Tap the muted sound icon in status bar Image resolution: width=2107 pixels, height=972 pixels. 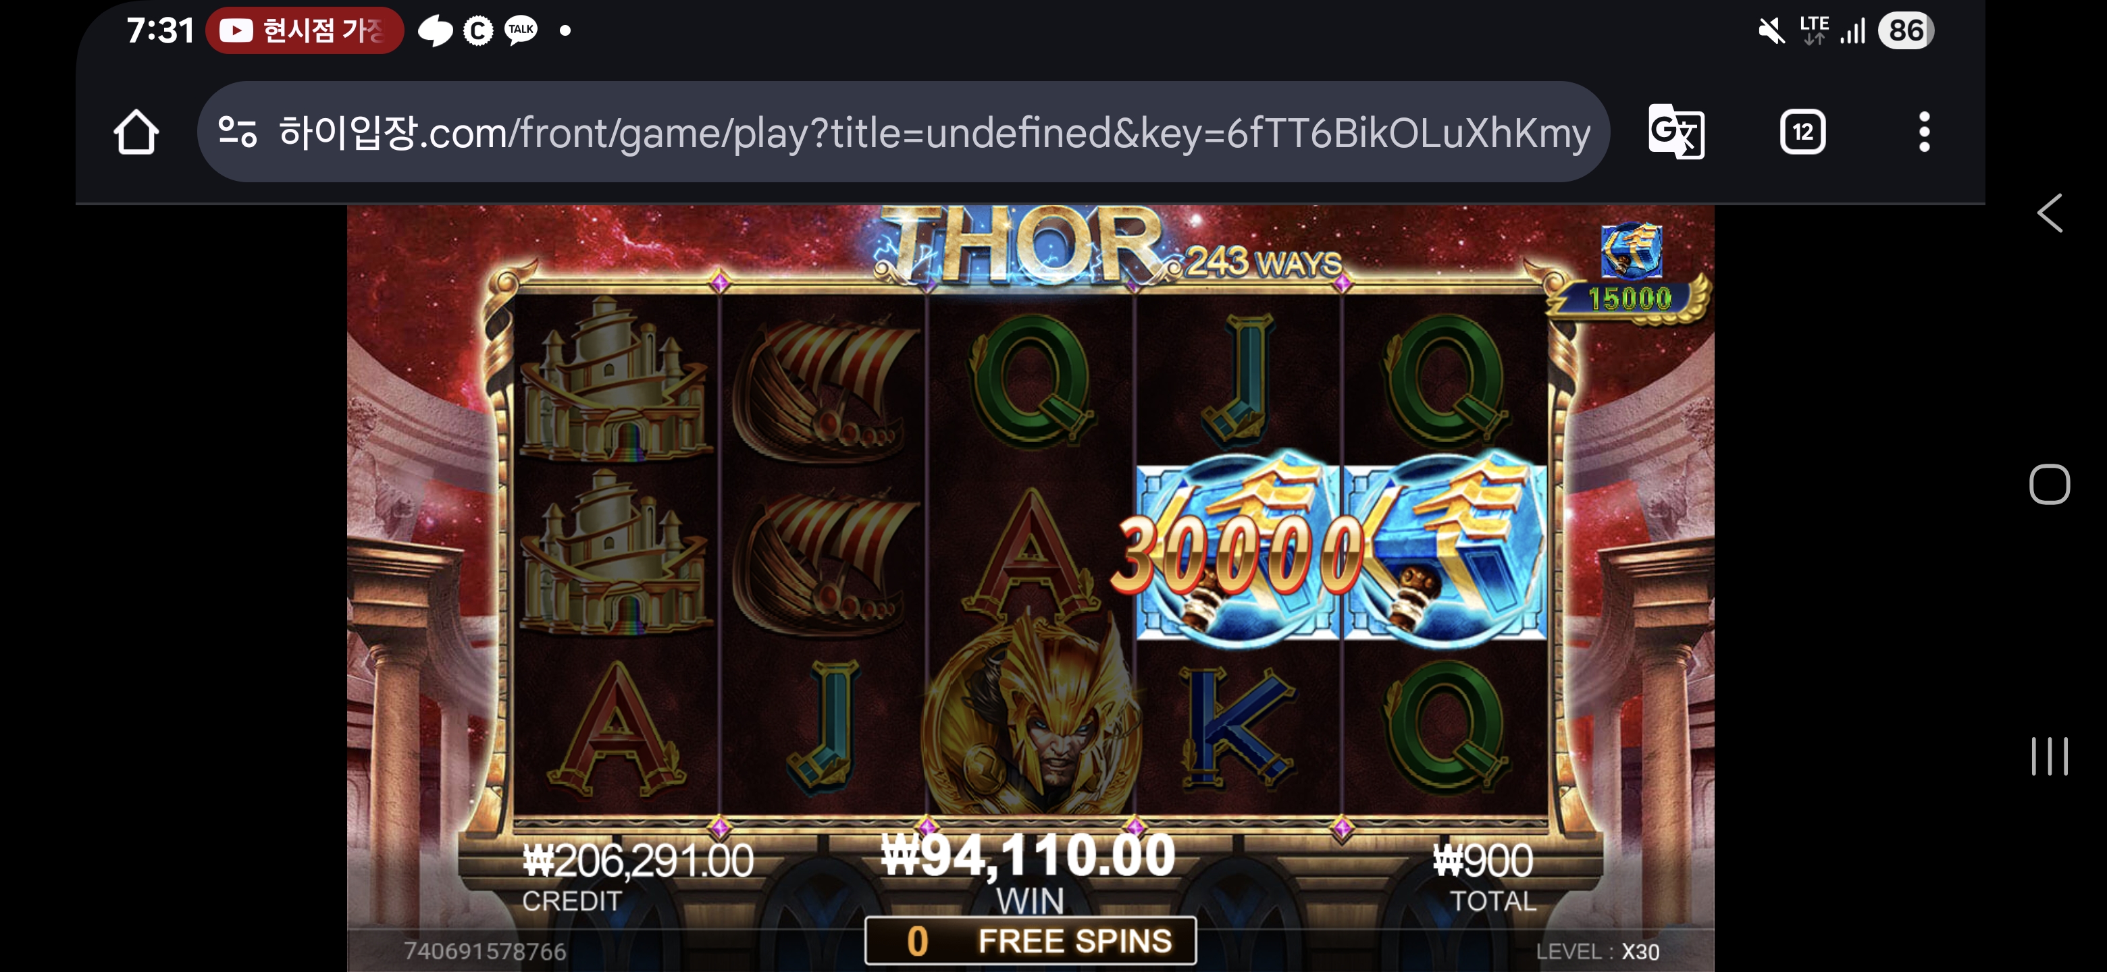tap(1771, 31)
